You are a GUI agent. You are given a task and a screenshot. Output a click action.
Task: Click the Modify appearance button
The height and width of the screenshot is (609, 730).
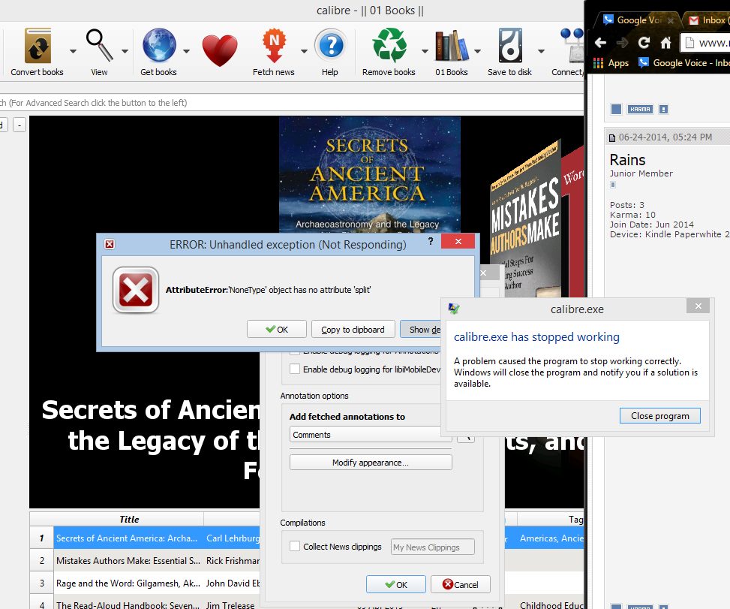[x=371, y=463]
